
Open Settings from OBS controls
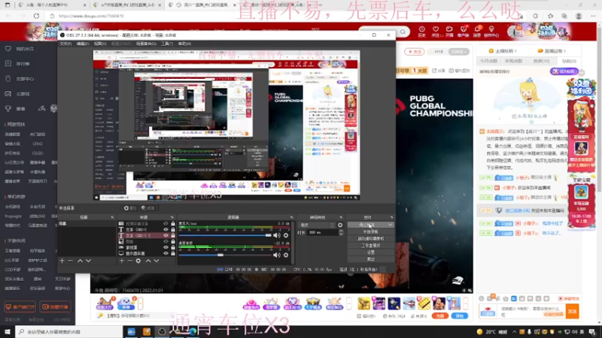point(370,252)
